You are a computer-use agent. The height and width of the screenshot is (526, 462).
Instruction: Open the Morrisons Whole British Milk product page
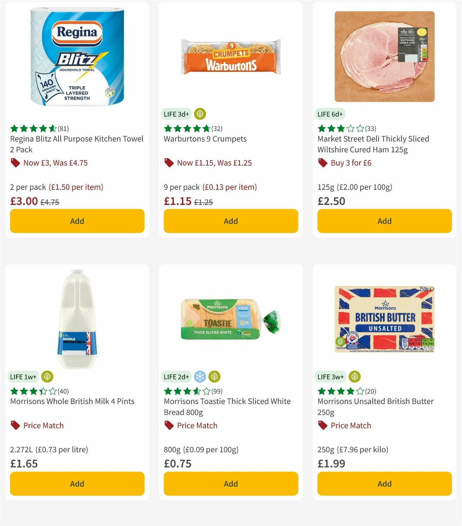coord(72,401)
